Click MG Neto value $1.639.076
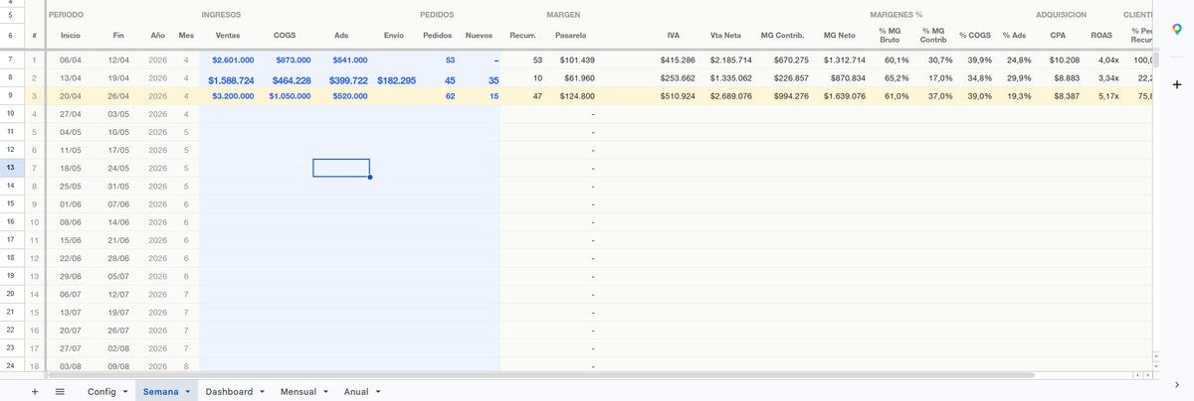The height and width of the screenshot is (401, 1194). pos(845,96)
